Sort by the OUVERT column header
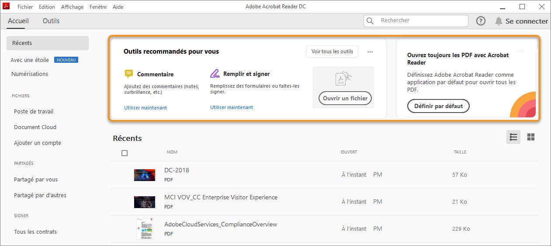Viewport: 551px width, 246px height. point(349,152)
